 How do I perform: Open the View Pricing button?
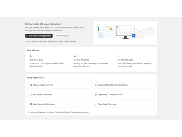click(x=63, y=36)
